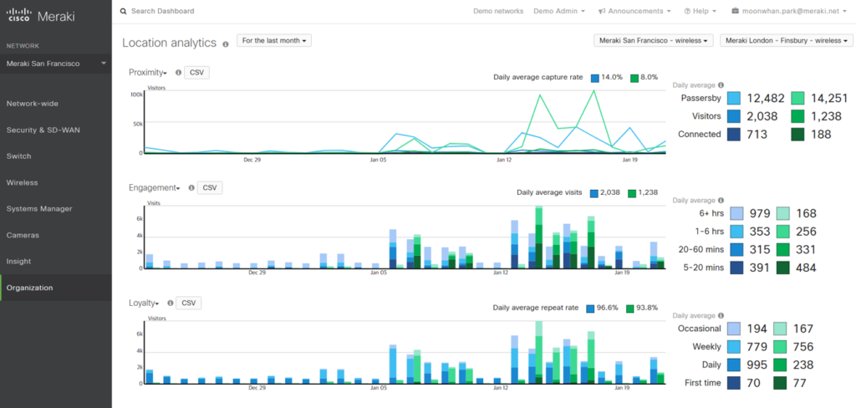Click the info icon next to Proximity

tap(178, 73)
